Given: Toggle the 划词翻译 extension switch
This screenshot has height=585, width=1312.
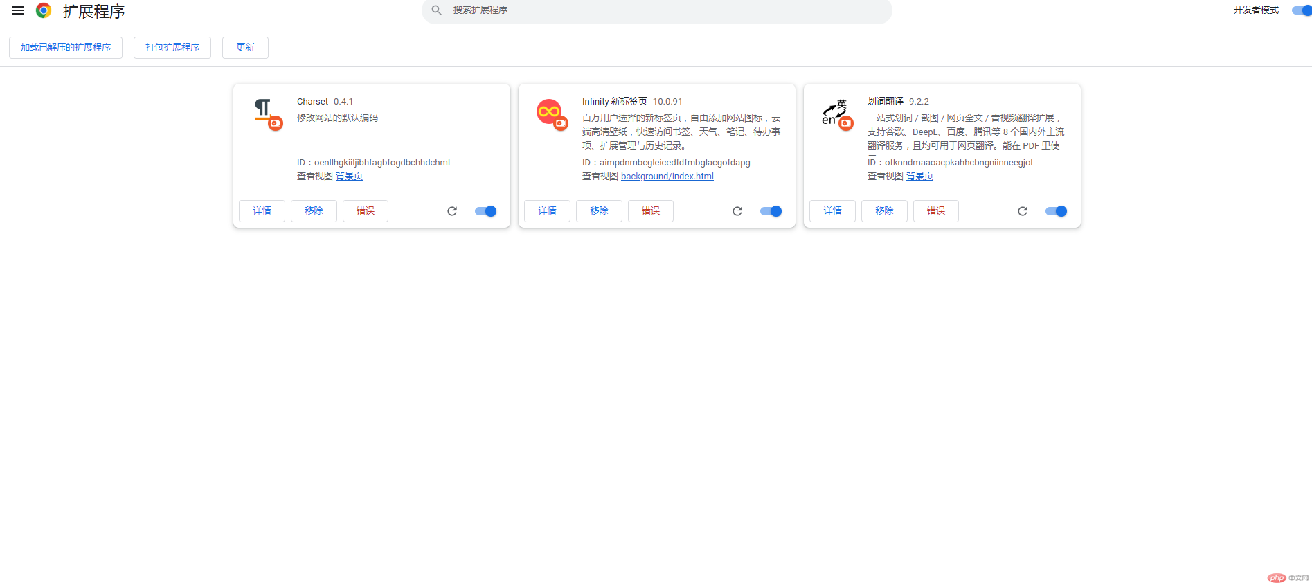Looking at the screenshot, I should pos(1057,211).
